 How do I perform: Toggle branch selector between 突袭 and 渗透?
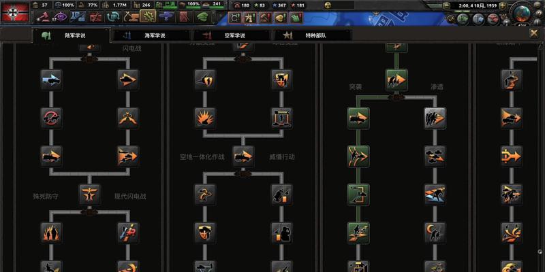[396, 97]
